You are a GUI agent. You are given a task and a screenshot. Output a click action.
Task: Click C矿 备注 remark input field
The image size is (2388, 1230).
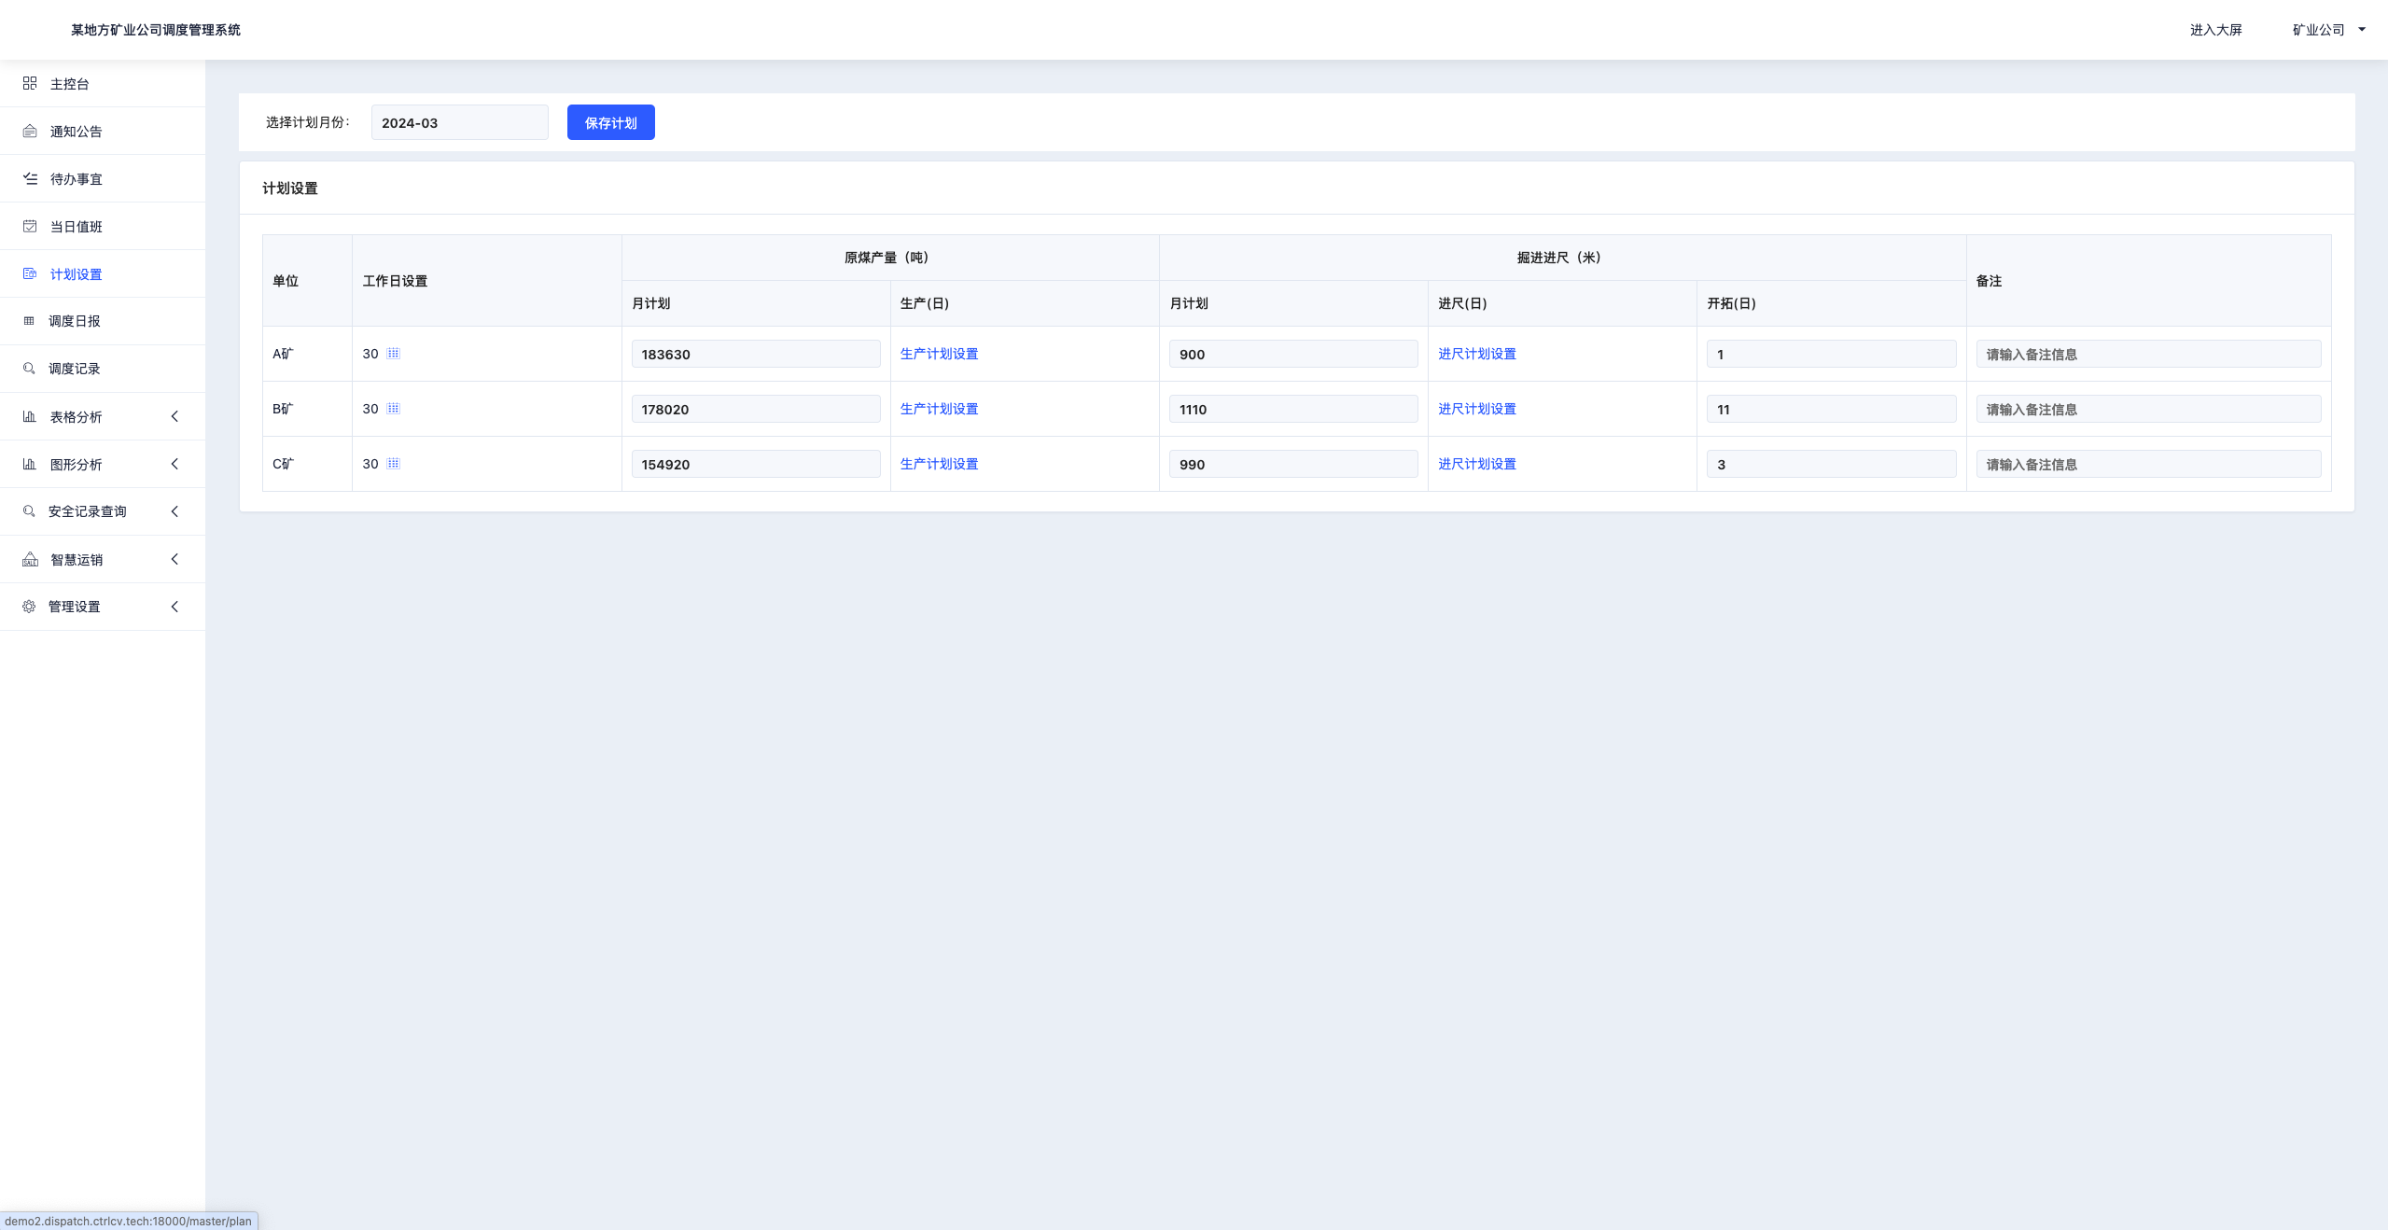[x=2148, y=464]
